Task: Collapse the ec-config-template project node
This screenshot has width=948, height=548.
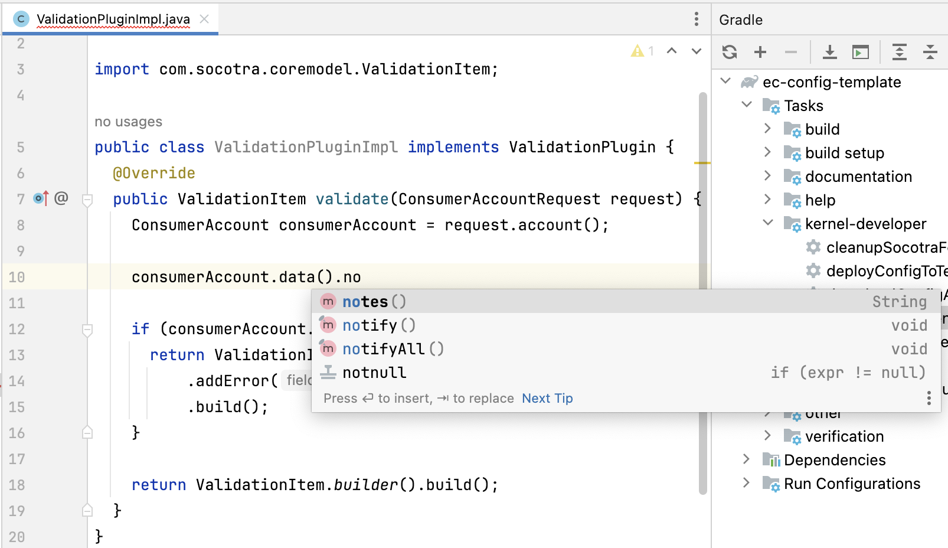Action: [x=726, y=81]
